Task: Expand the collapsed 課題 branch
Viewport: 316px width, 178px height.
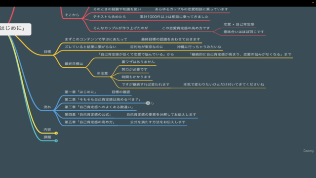Action: [56, 140]
